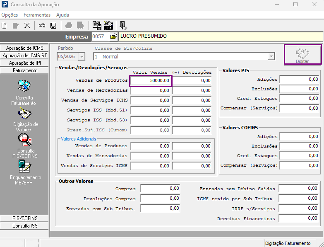Open the Ferramentas menu

[37, 15]
